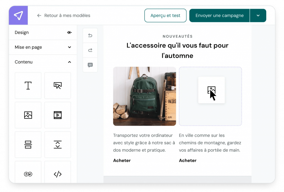
Task: Expand the Mise en page section
Action: [x=69, y=47]
